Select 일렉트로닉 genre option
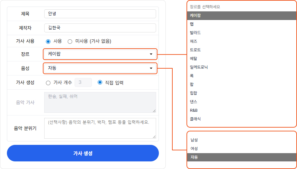Screen dimensions: 297x169 click(199, 67)
